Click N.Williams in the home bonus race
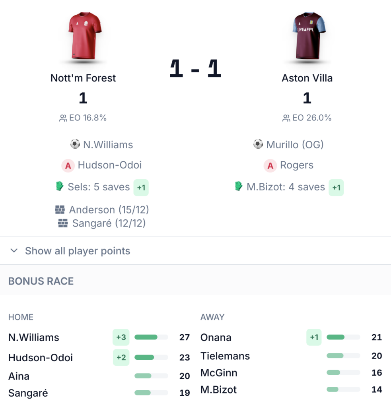 coord(34,337)
